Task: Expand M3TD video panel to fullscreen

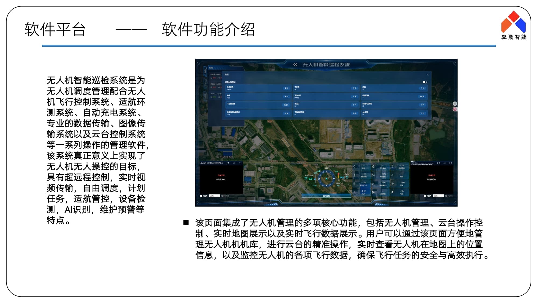Action: click(451, 163)
